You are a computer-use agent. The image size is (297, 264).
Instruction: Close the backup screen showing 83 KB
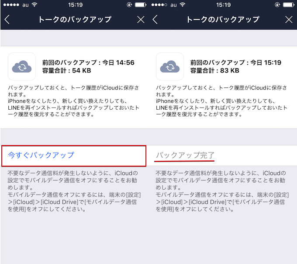[x=289, y=20]
